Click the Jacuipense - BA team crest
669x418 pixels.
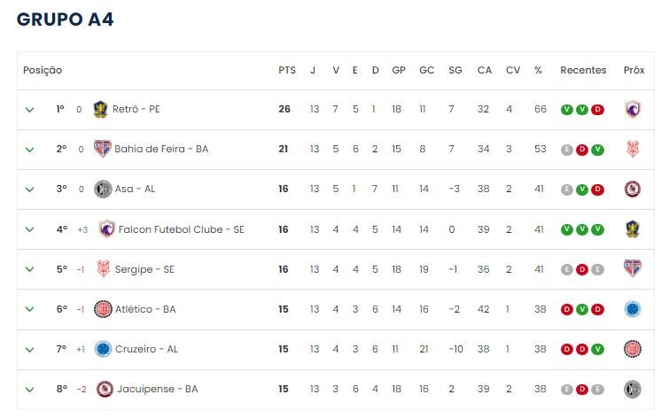tap(105, 389)
